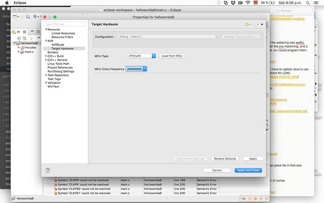Click the Spanish flag input source icon
The height and width of the screenshot is (203, 324).
pyautogui.click(x=256, y=3)
